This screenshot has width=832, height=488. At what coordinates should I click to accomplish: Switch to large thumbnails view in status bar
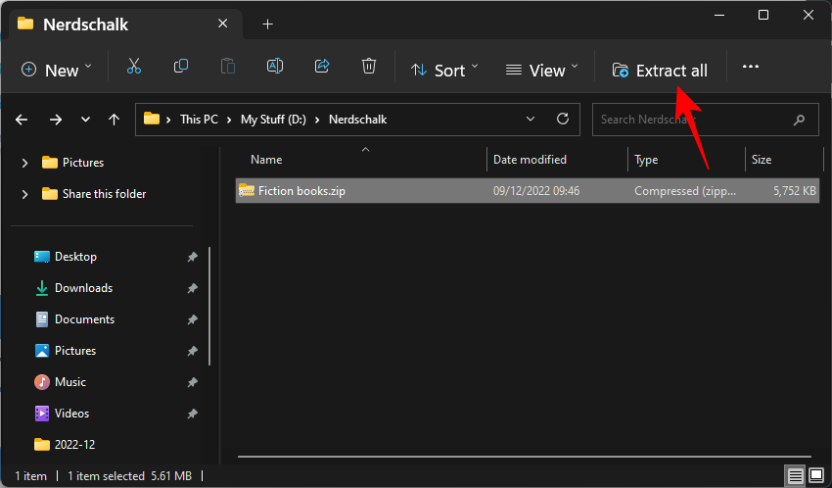tap(815, 475)
